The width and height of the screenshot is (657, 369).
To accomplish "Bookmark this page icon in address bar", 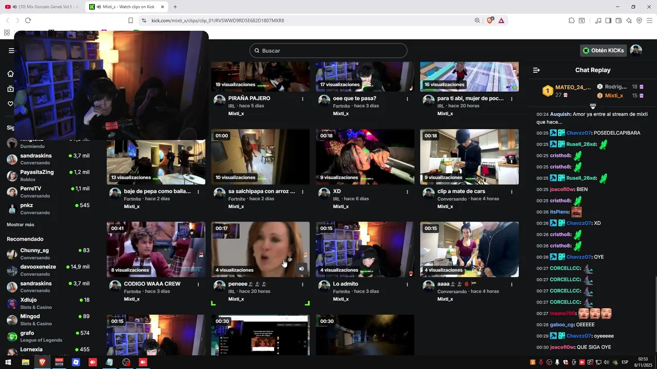I will pyautogui.click(x=130, y=20).
